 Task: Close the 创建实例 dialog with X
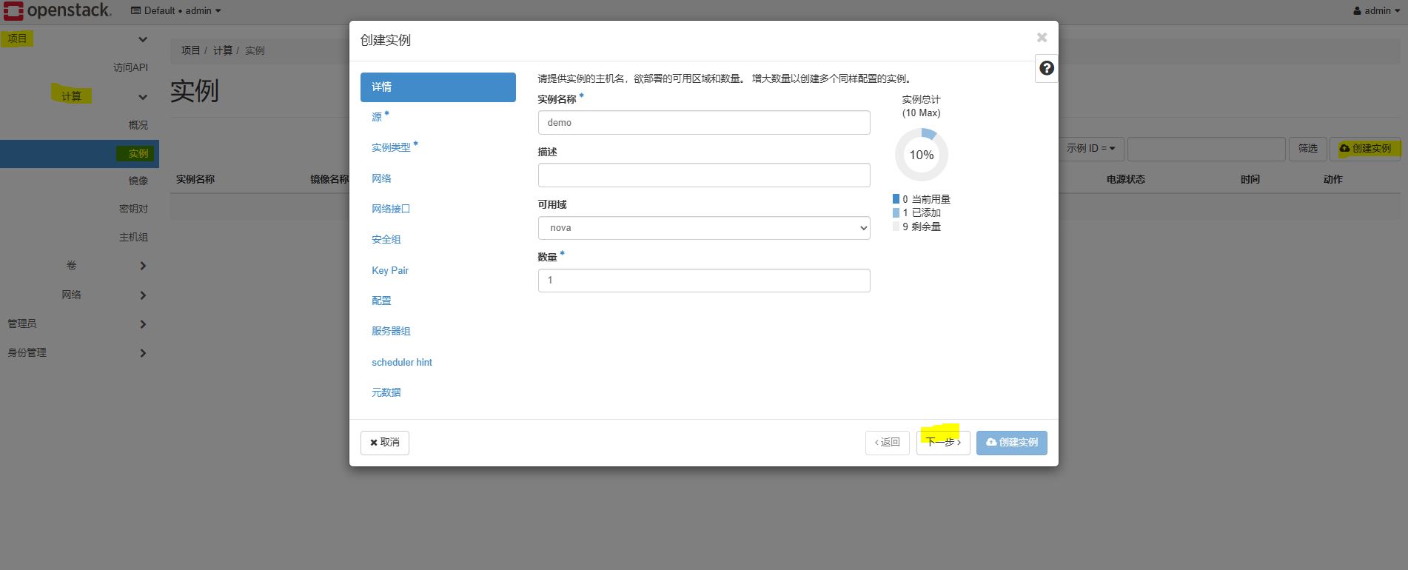tap(1042, 38)
